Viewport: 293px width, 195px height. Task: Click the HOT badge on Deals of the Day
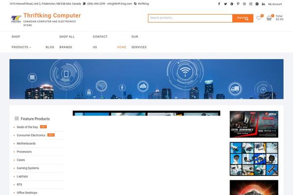pos(43,127)
